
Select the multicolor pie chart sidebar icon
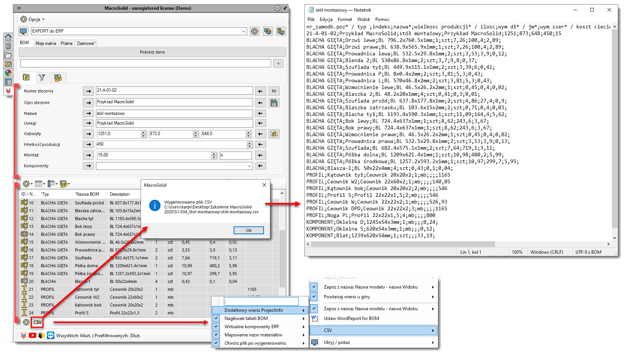point(8,73)
